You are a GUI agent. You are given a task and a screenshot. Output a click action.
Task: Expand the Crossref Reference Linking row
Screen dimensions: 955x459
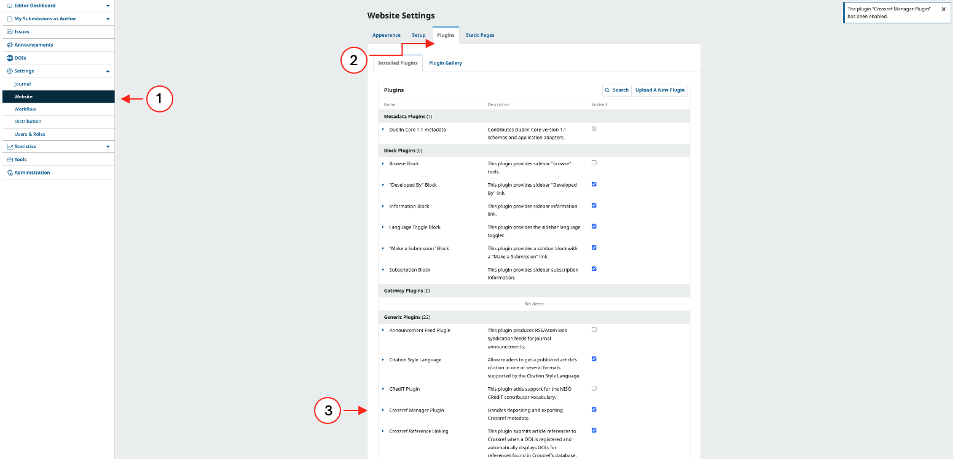[x=383, y=431]
